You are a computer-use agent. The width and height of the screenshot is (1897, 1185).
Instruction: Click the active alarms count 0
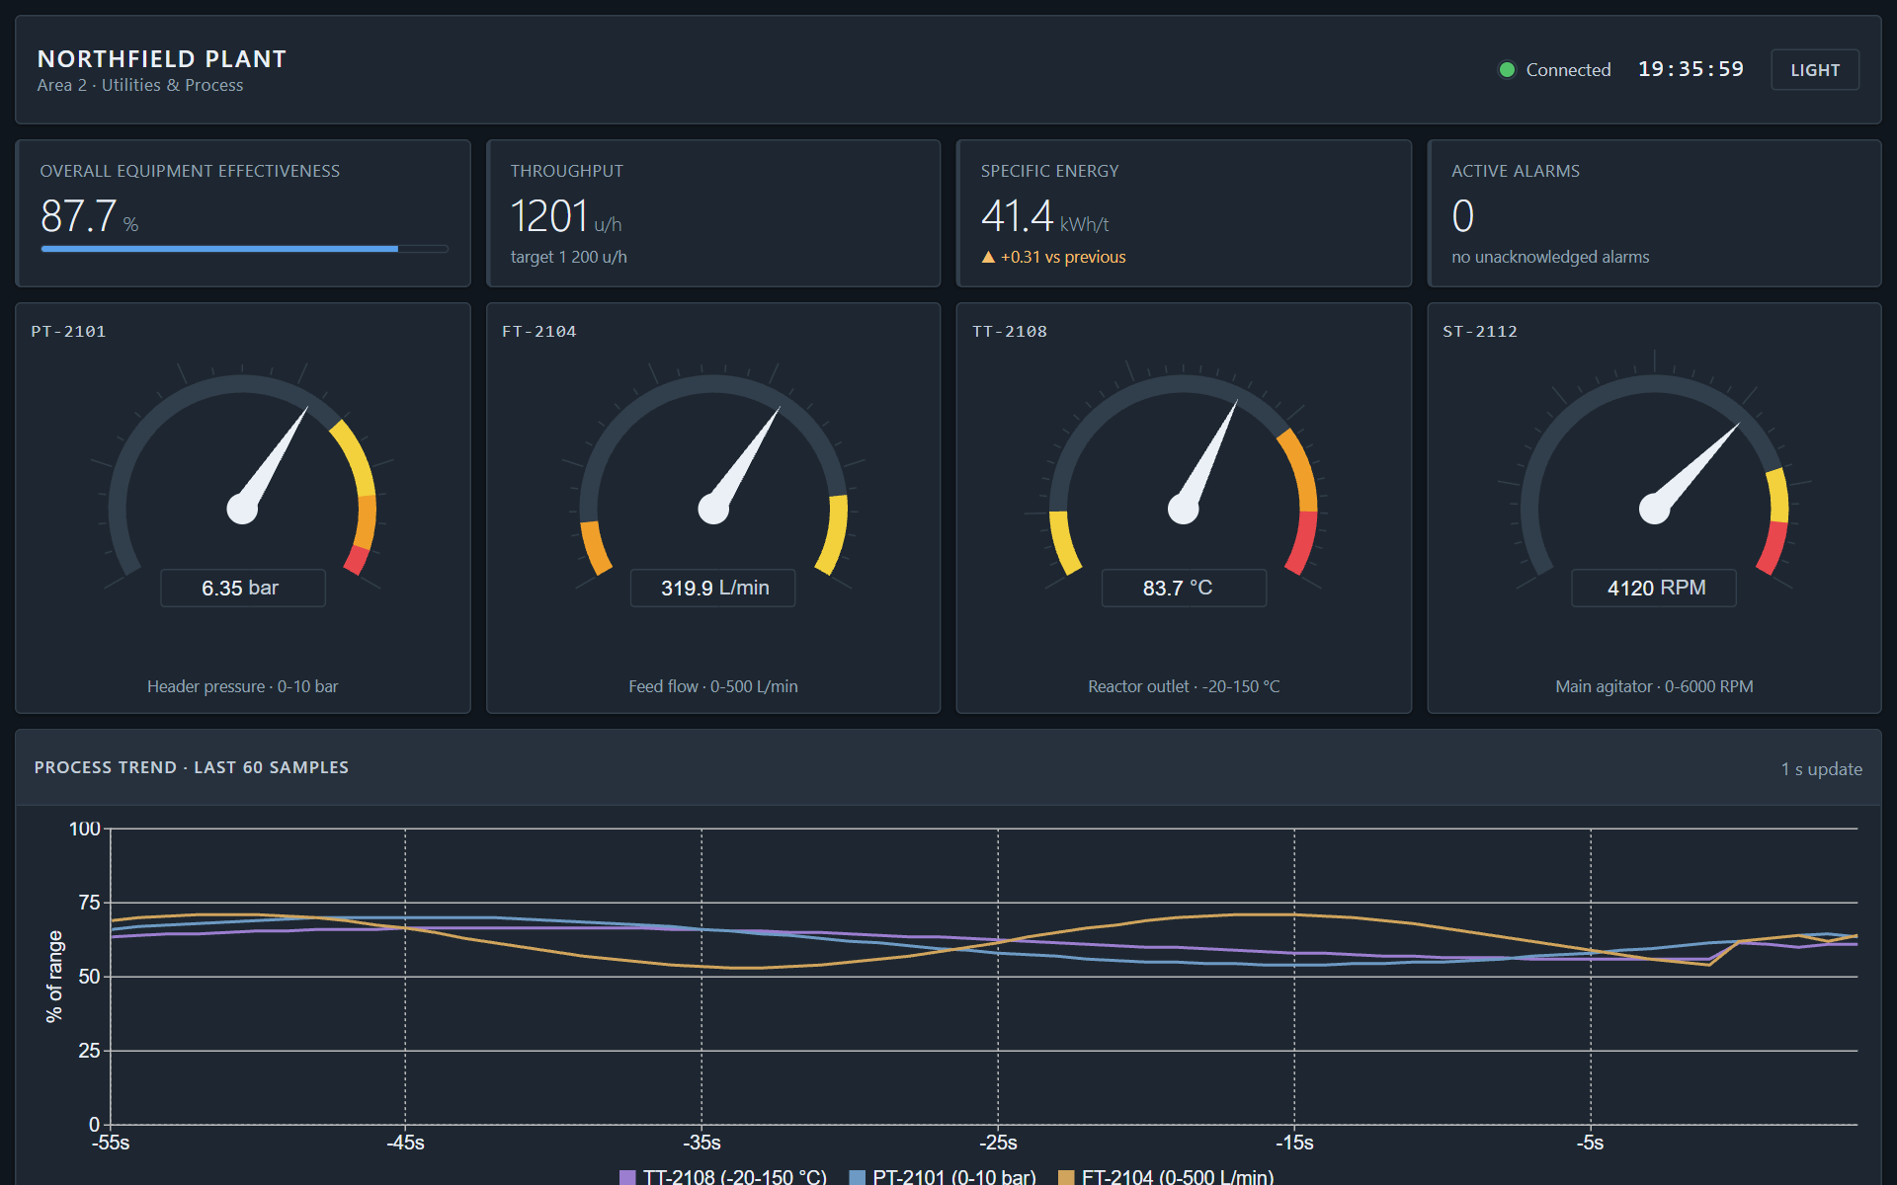(x=1463, y=216)
